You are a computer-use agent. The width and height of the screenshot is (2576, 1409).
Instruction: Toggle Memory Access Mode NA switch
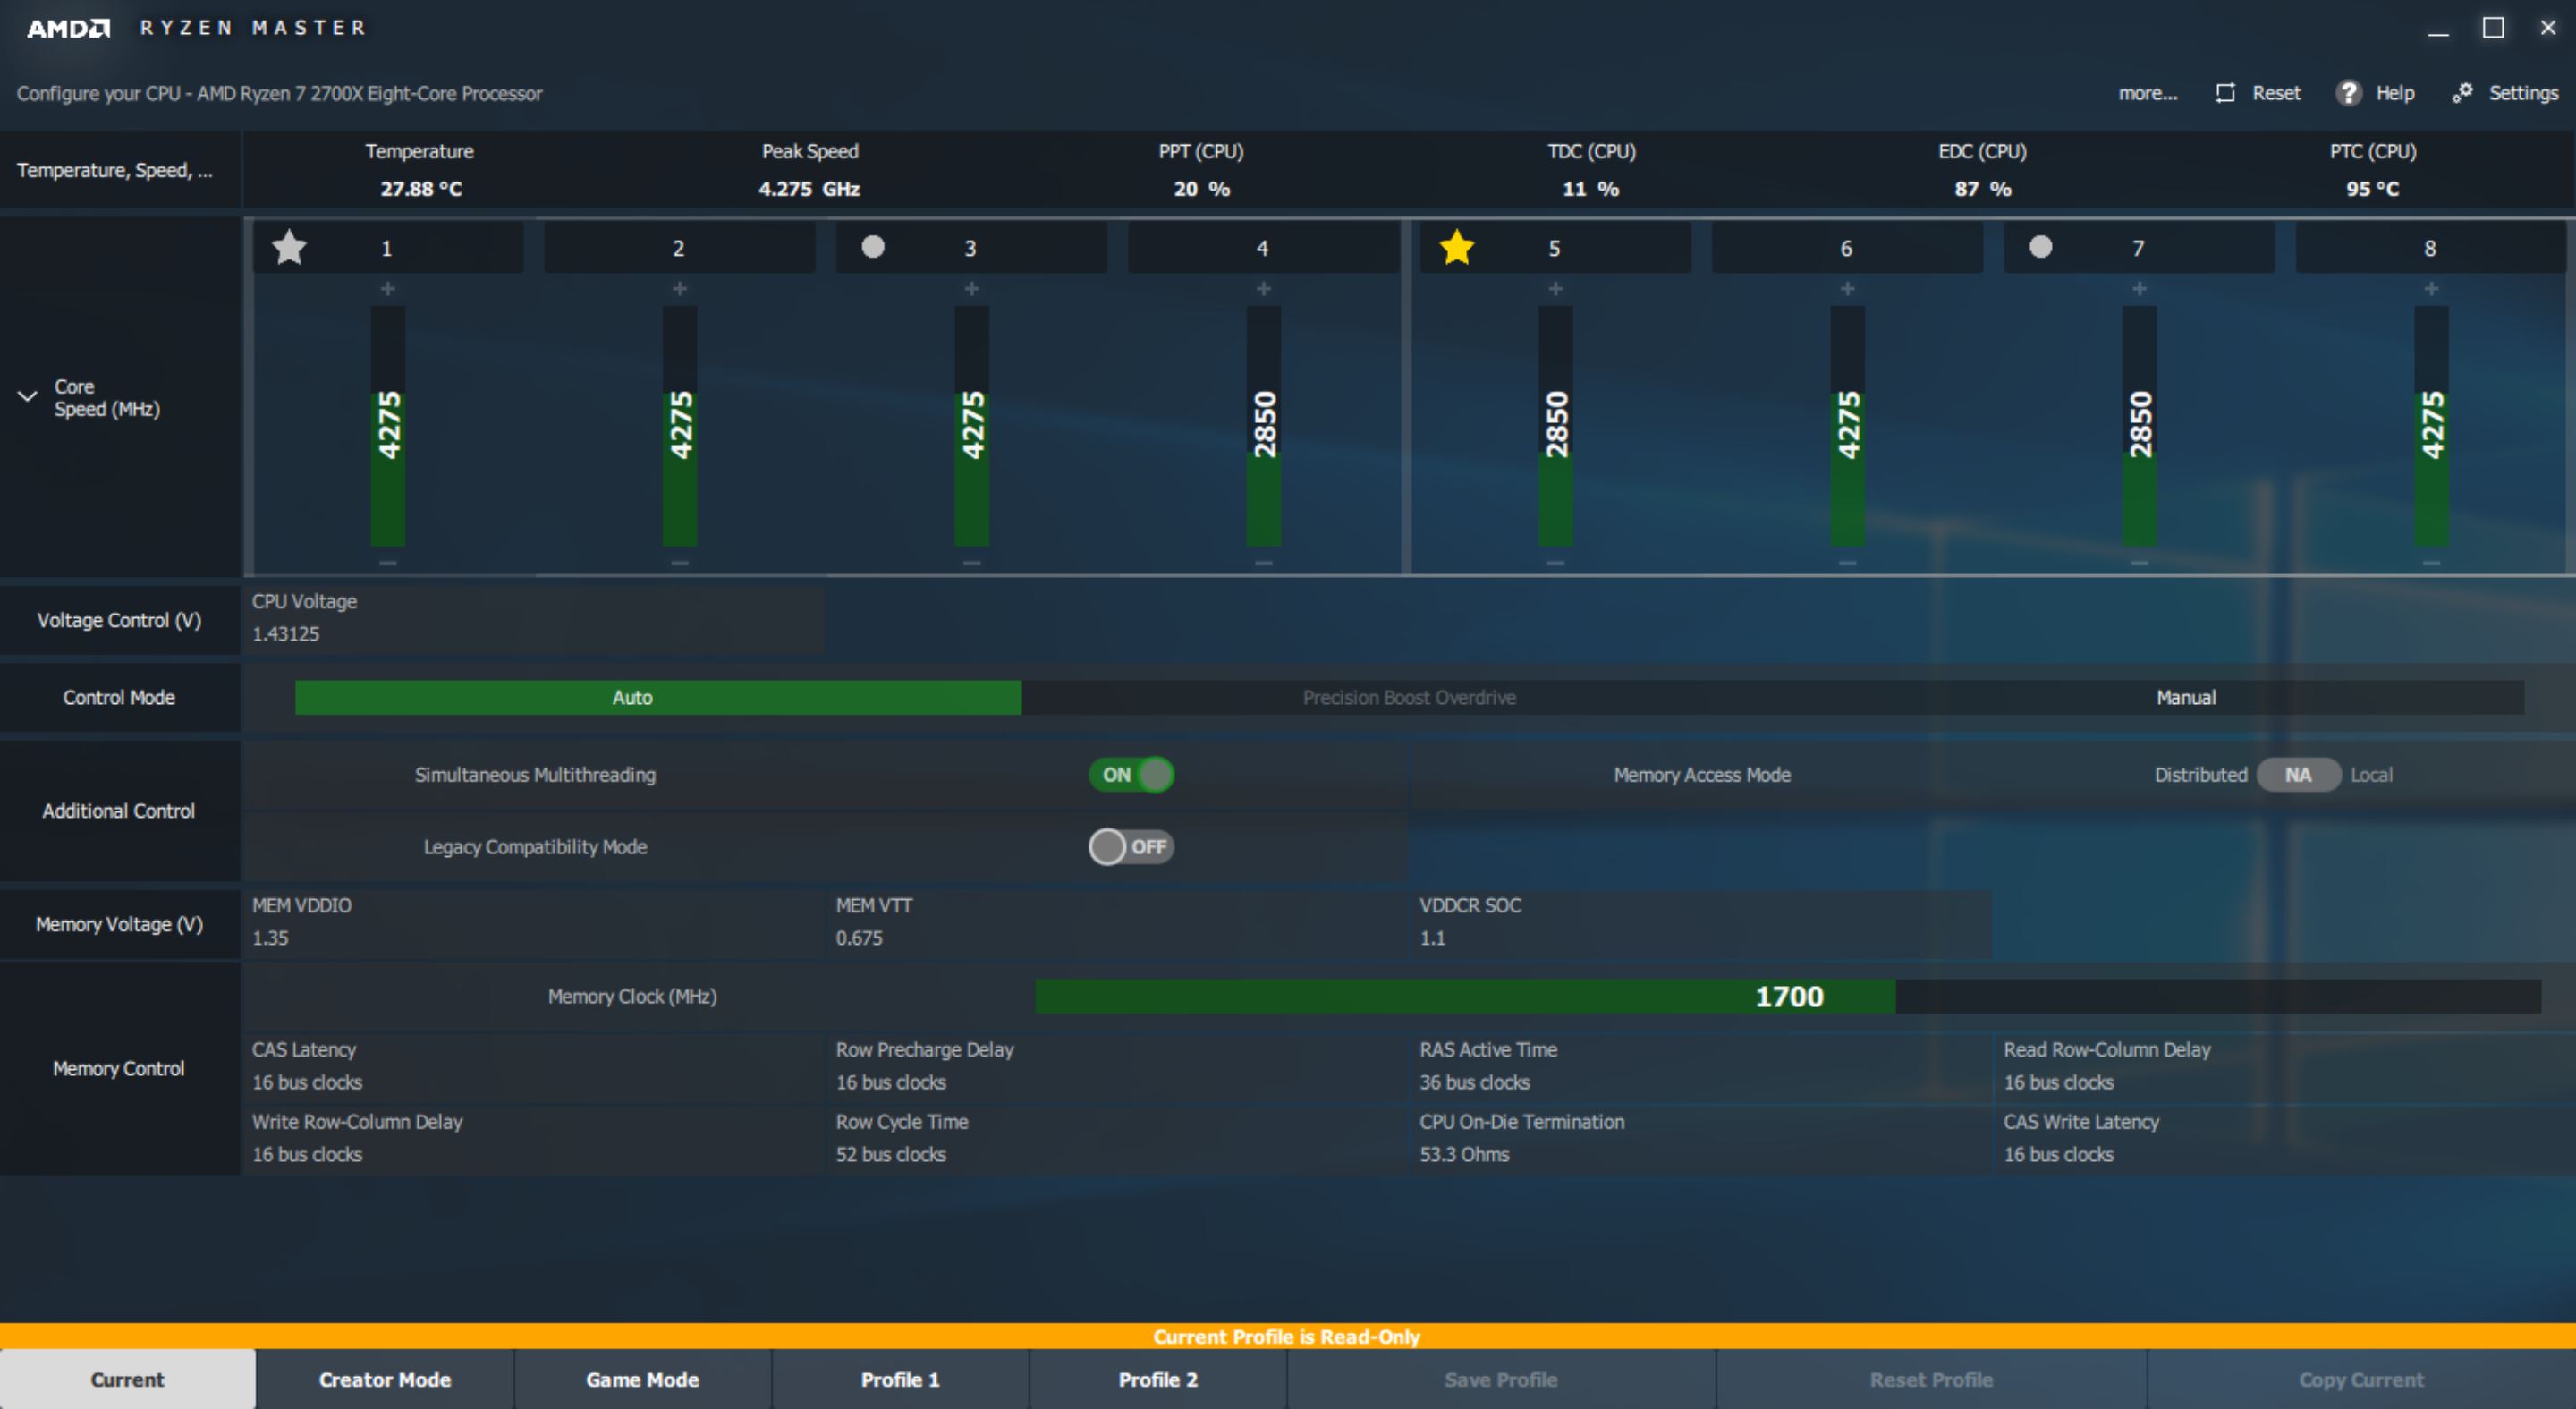2298,775
